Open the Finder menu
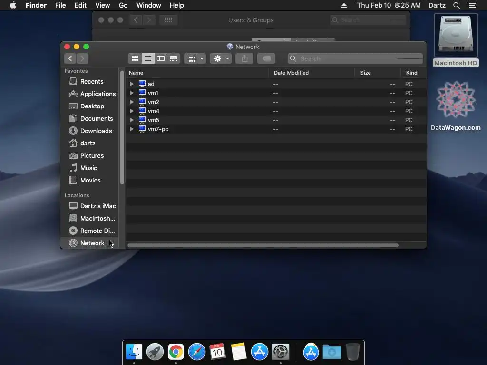The width and height of the screenshot is (487, 365). [36, 5]
